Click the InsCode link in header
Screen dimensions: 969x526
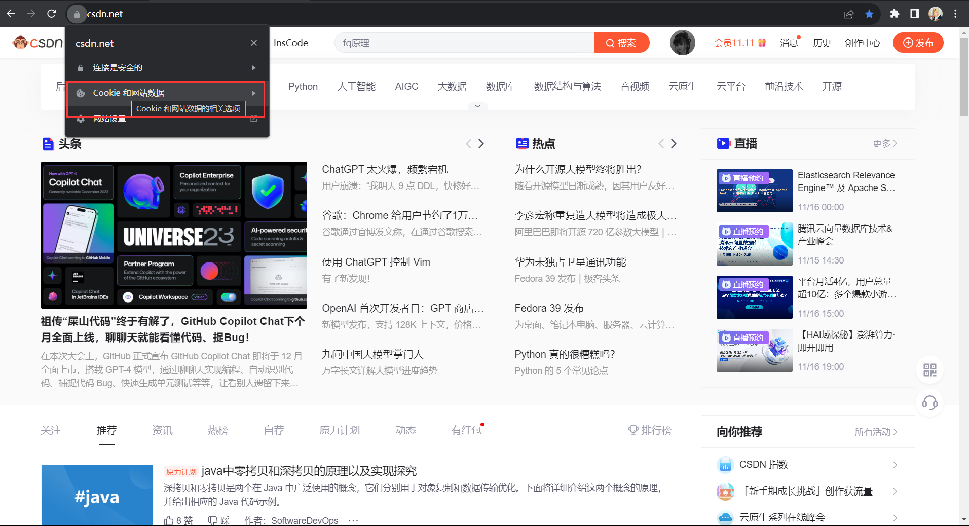(291, 43)
